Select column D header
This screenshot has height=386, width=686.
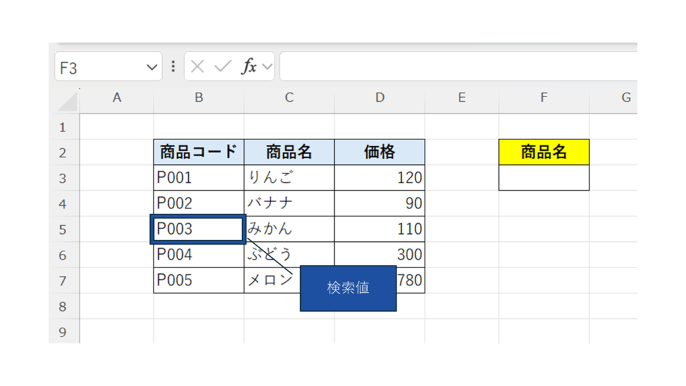pos(379,98)
